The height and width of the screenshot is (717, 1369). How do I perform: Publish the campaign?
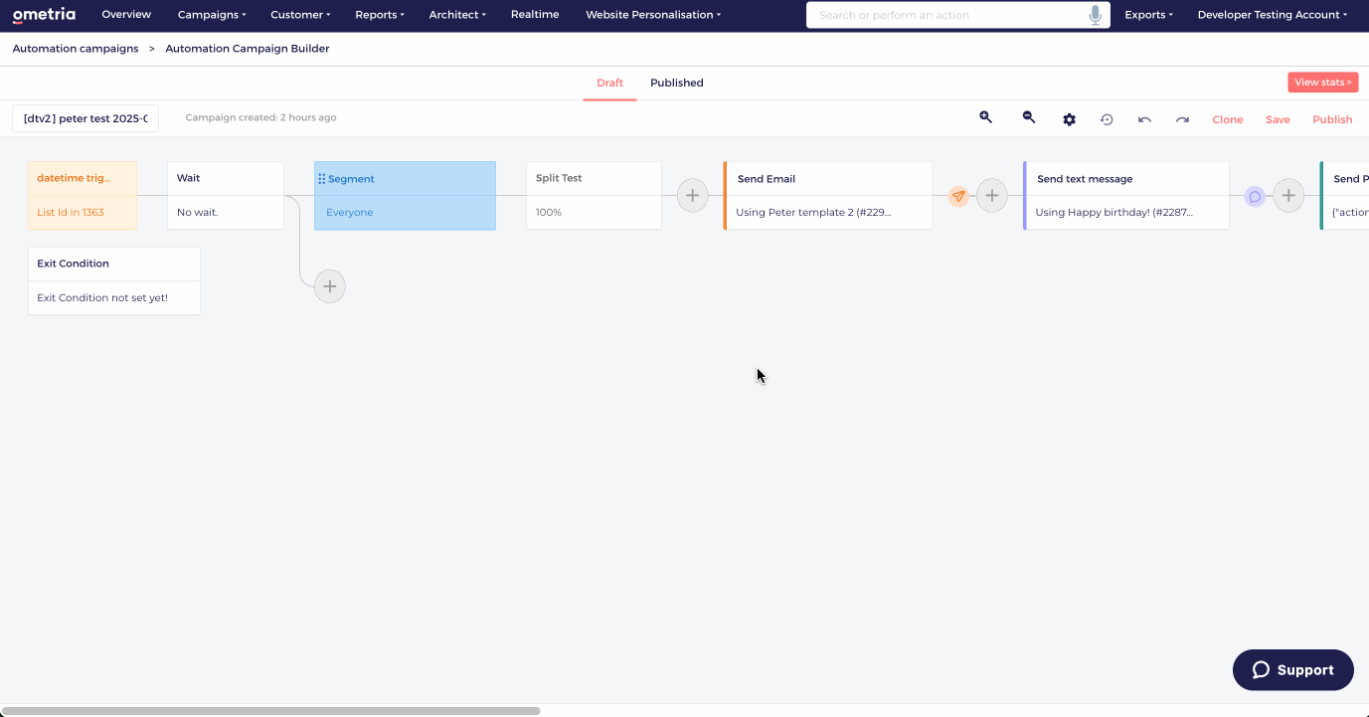pyautogui.click(x=1332, y=119)
